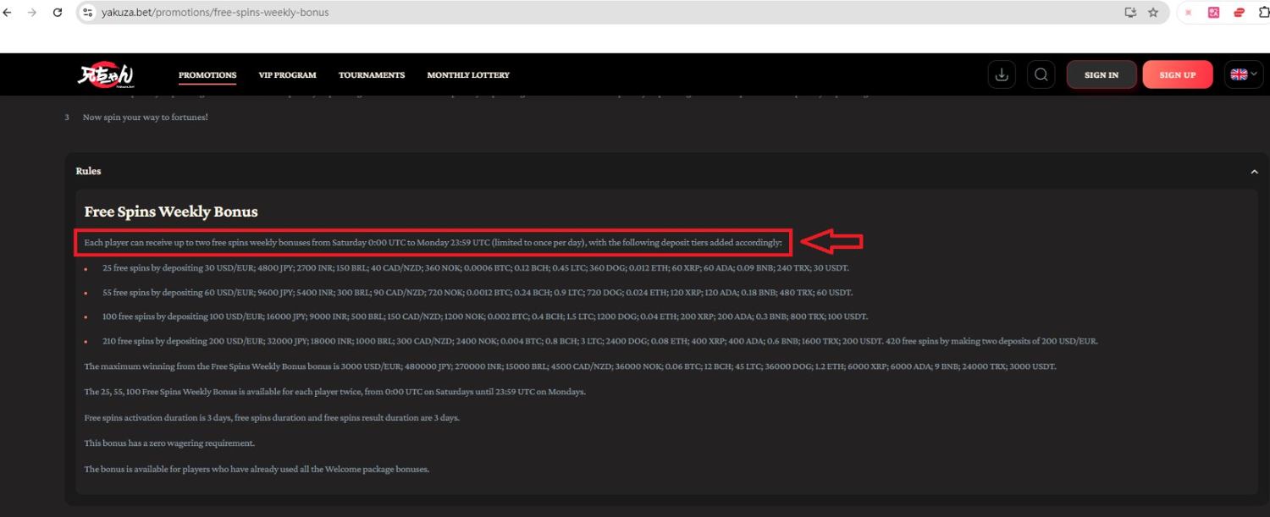Click the download app icon in header
Image resolution: width=1270 pixels, height=517 pixels.
pyautogui.click(x=1002, y=74)
